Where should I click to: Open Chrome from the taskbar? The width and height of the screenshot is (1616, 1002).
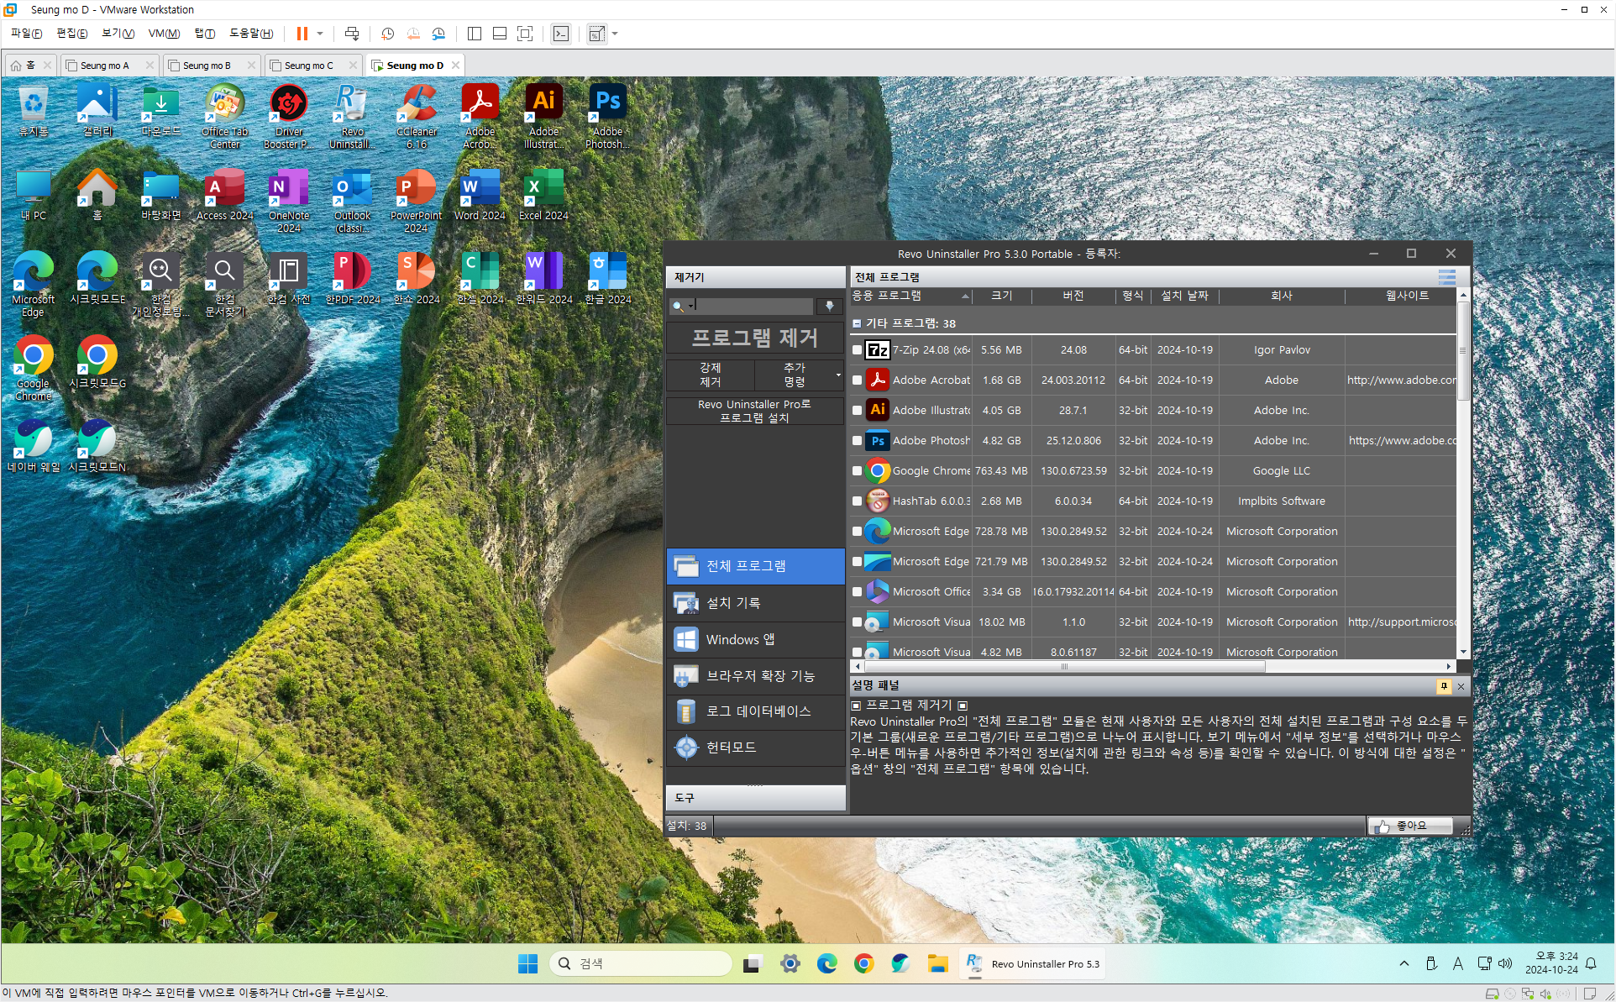(x=863, y=963)
